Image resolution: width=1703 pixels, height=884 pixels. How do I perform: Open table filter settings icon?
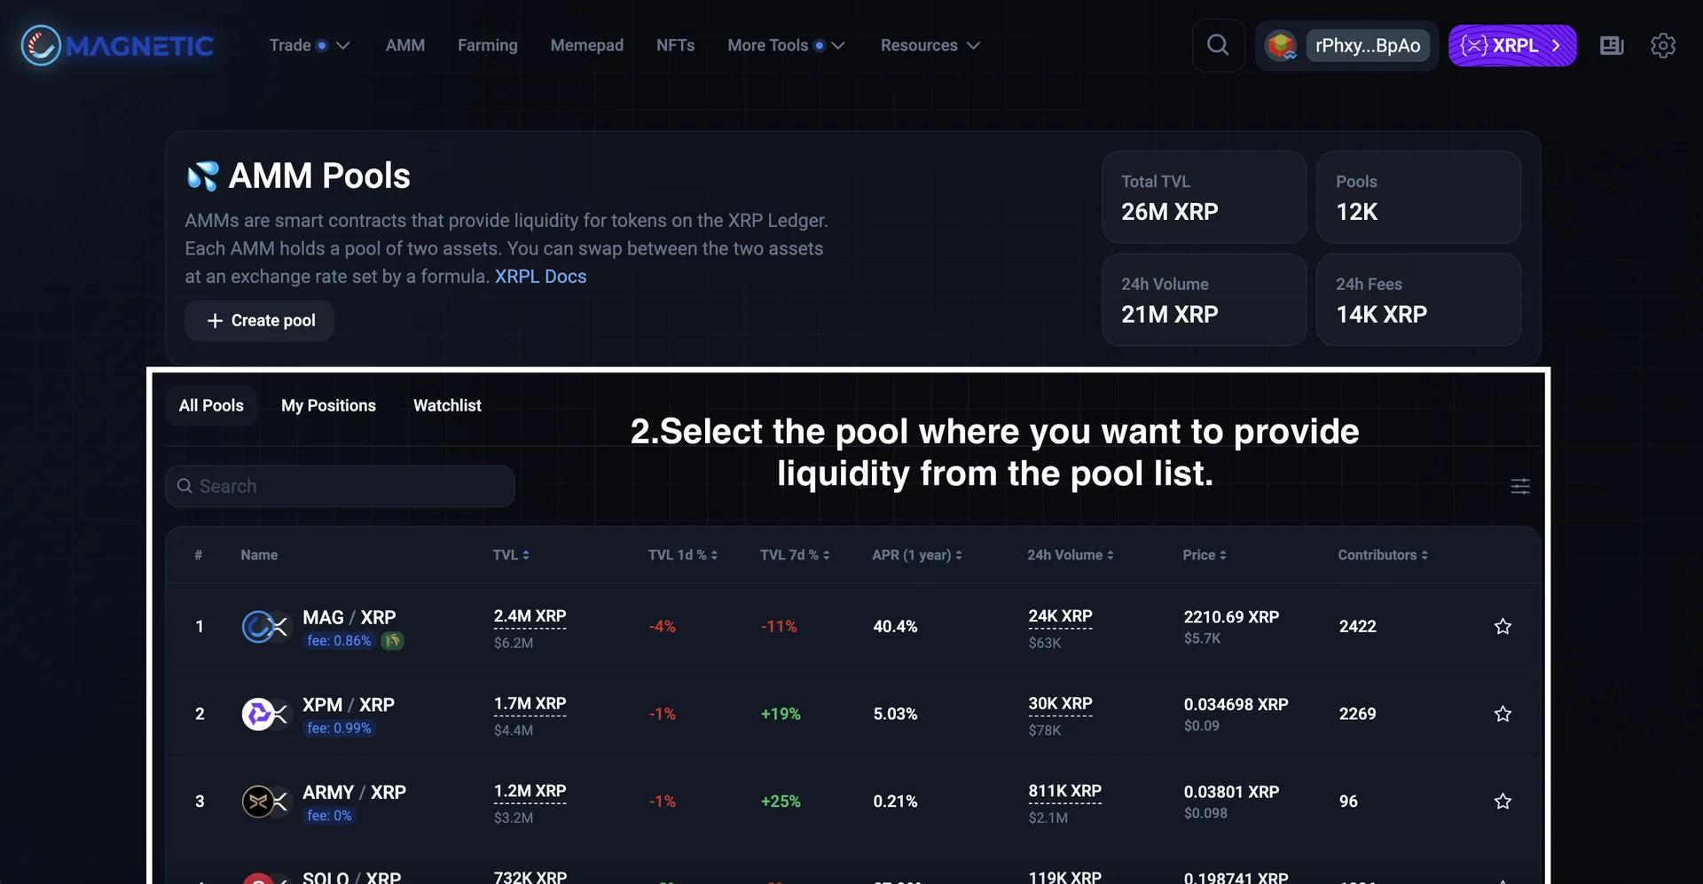pos(1519,486)
